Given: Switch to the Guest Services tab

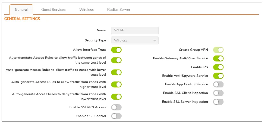Looking at the screenshot, I should (x=53, y=9).
